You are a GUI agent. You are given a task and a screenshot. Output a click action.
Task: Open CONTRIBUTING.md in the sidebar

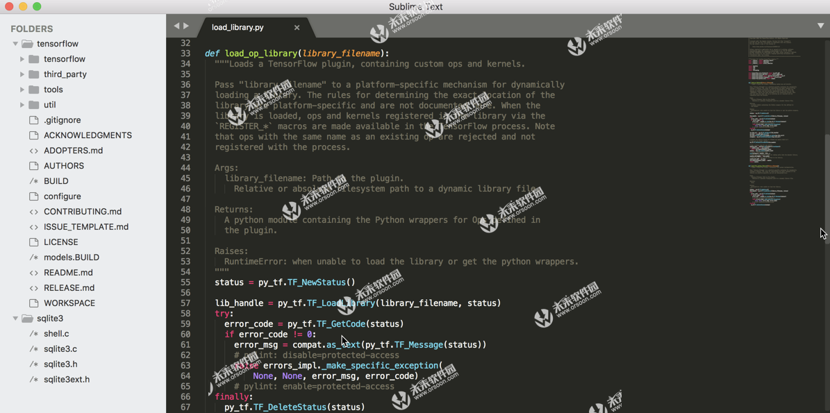83,212
